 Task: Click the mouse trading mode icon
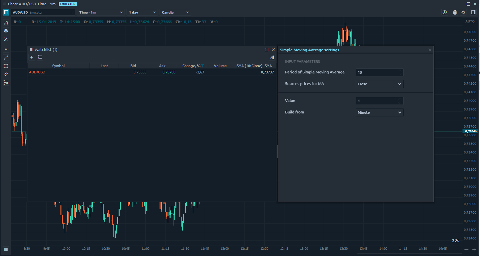455,12
